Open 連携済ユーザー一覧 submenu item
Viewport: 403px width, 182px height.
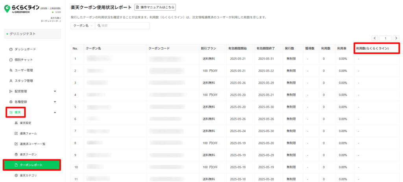coord(32,144)
